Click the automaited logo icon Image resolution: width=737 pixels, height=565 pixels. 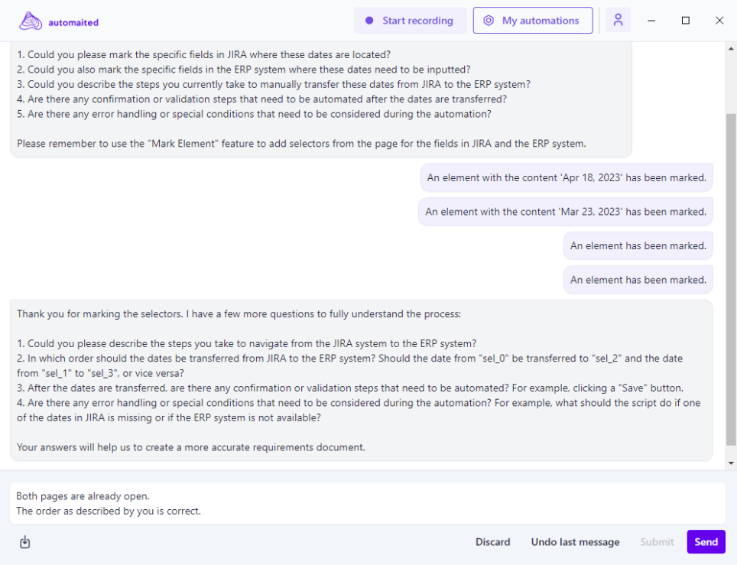31,21
